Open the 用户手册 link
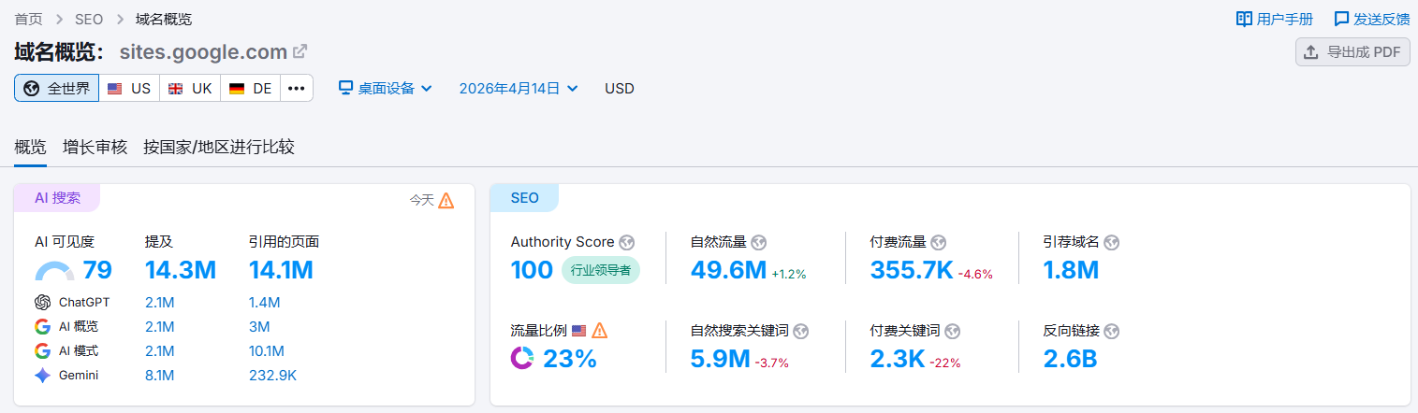This screenshot has width=1418, height=413. [x=1275, y=19]
